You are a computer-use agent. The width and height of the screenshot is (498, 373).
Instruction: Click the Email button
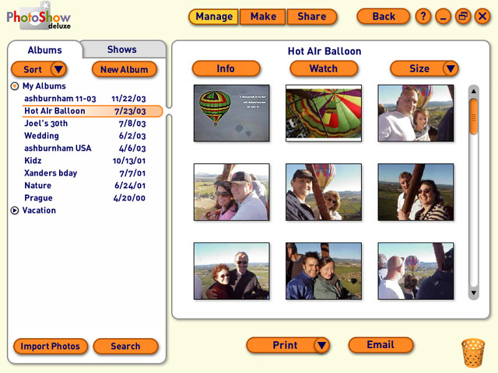(381, 345)
